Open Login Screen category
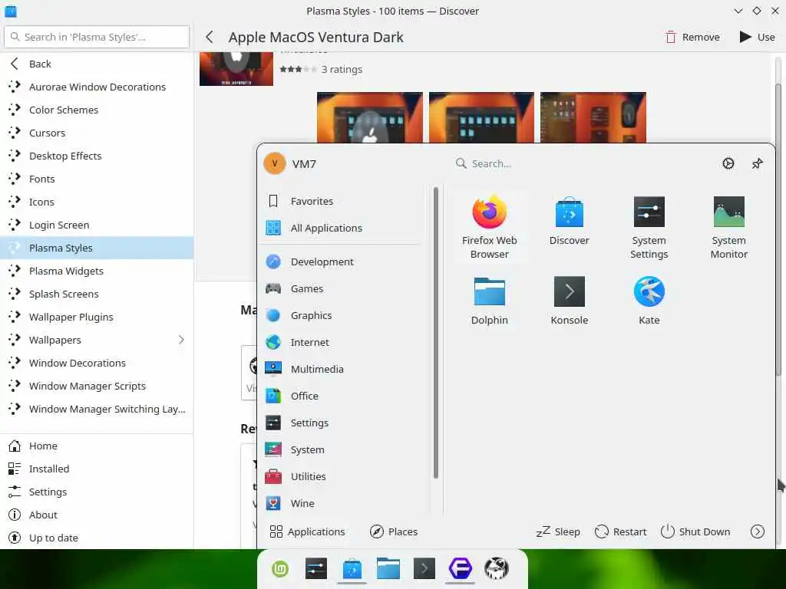The image size is (786, 589). coord(96,225)
